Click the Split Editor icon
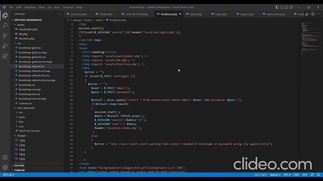The image size is (323, 181). (313, 14)
